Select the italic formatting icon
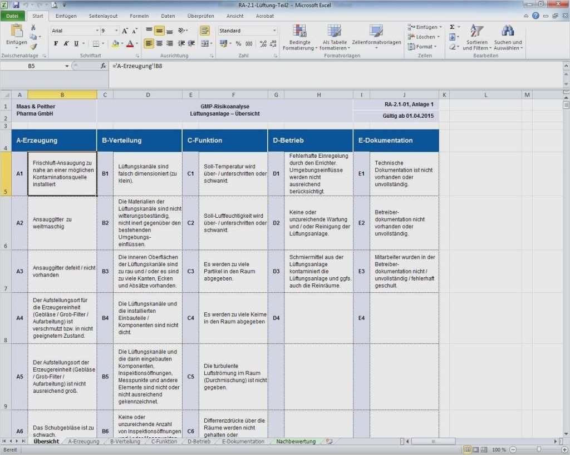 click(65, 43)
